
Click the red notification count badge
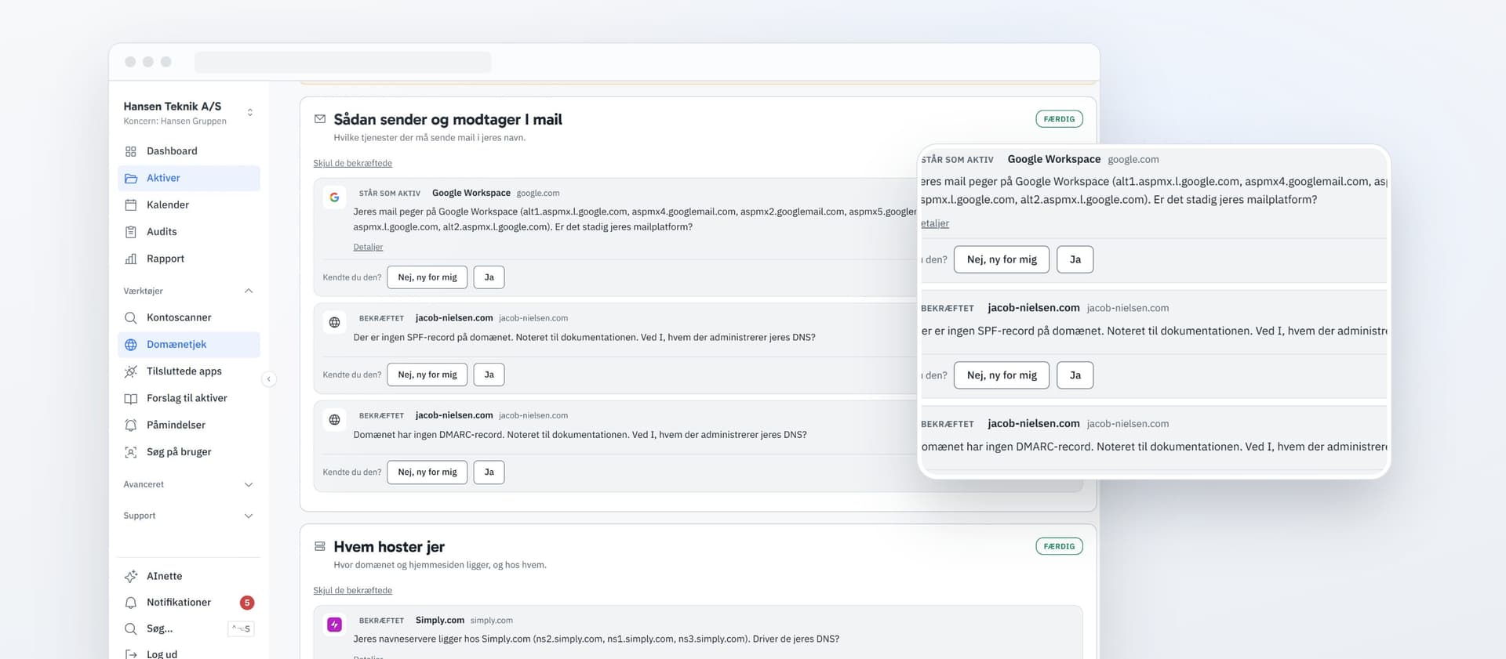pos(247,603)
